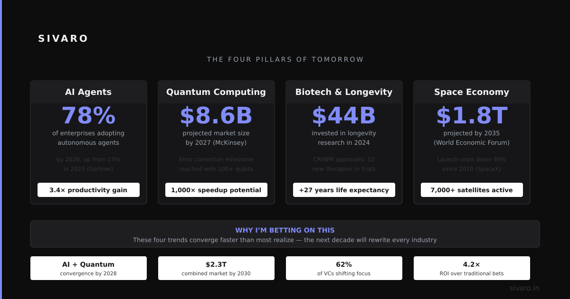Click the SIVARO logo text
The height and width of the screenshot is (299, 570).
63,38
